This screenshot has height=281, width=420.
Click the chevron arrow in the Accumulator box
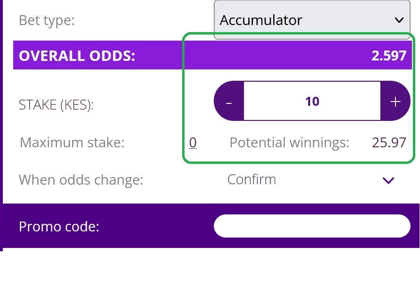[399, 20]
